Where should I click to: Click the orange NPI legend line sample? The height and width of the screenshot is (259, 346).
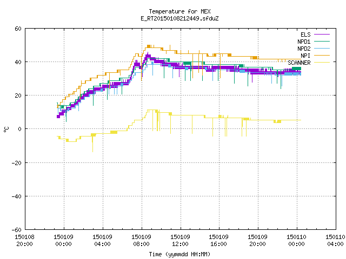322,56
